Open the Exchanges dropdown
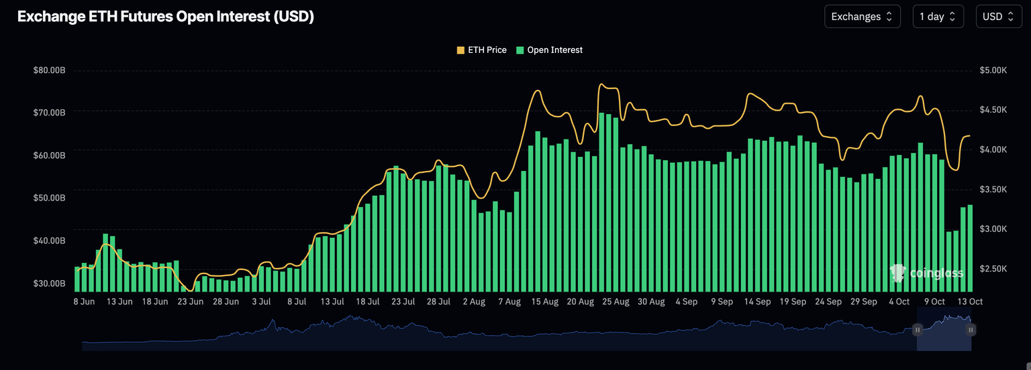Screen dimensions: 1031x370 tap(862, 17)
